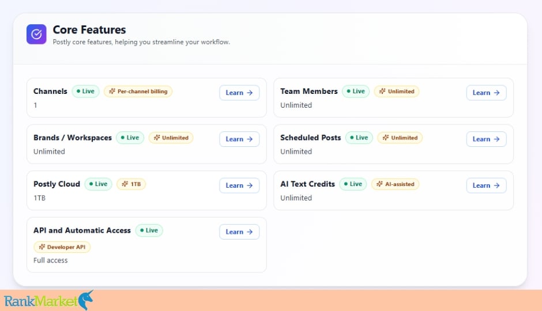Image resolution: width=542 pixels, height=311 pixels.
Task: Click the Unlimited badge beside Scheduled Posts
Action: [400, 138]
